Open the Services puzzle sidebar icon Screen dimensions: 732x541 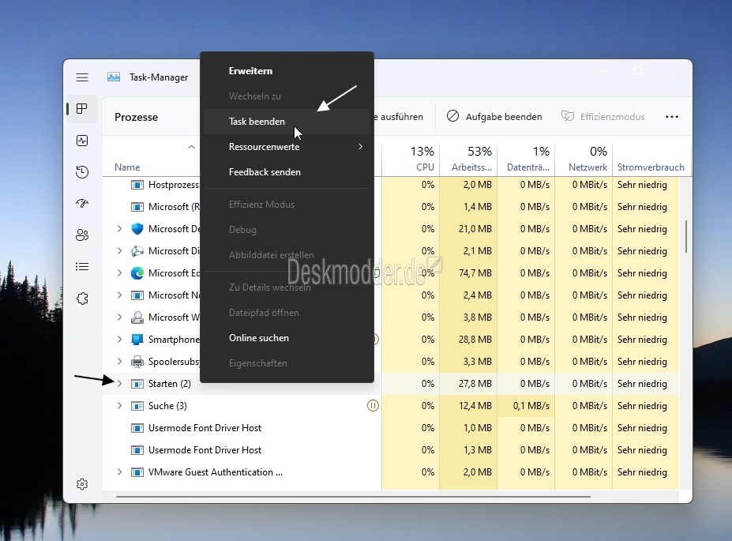tap(82, 299)
